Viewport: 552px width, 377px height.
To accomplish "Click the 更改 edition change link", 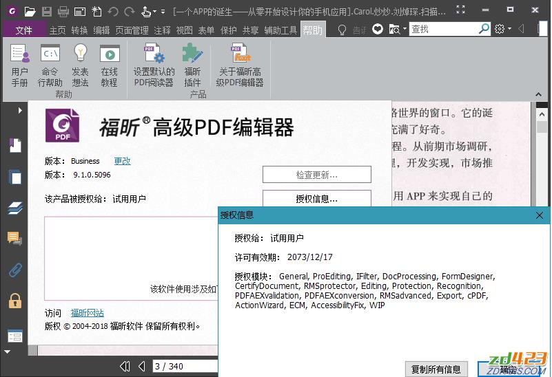I will pos(122,161).
